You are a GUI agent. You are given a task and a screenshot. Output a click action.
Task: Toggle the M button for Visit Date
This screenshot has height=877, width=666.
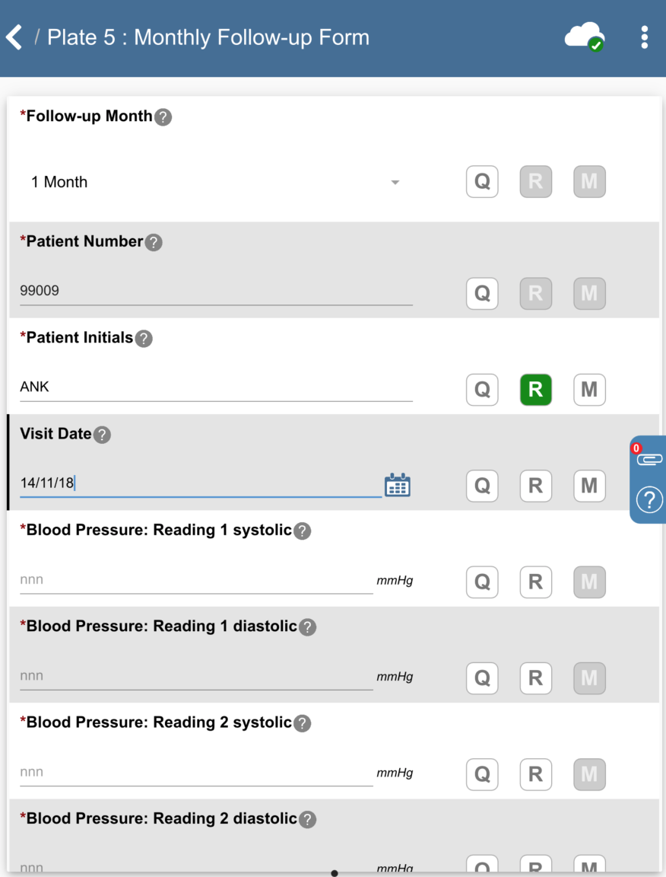[x=589, y=486]
